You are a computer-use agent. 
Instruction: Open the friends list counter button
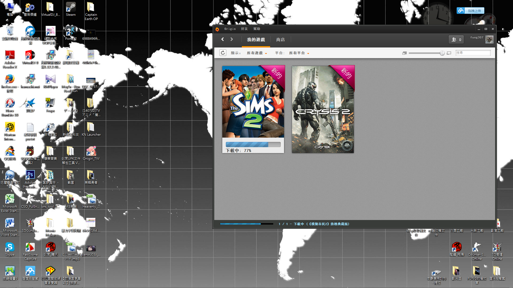click(x=456, y=39)
